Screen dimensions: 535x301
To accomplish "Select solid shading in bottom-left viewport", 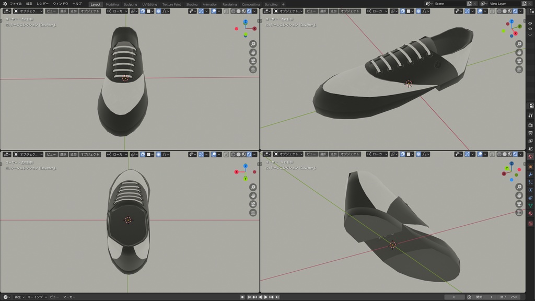I will click(238, 155).
